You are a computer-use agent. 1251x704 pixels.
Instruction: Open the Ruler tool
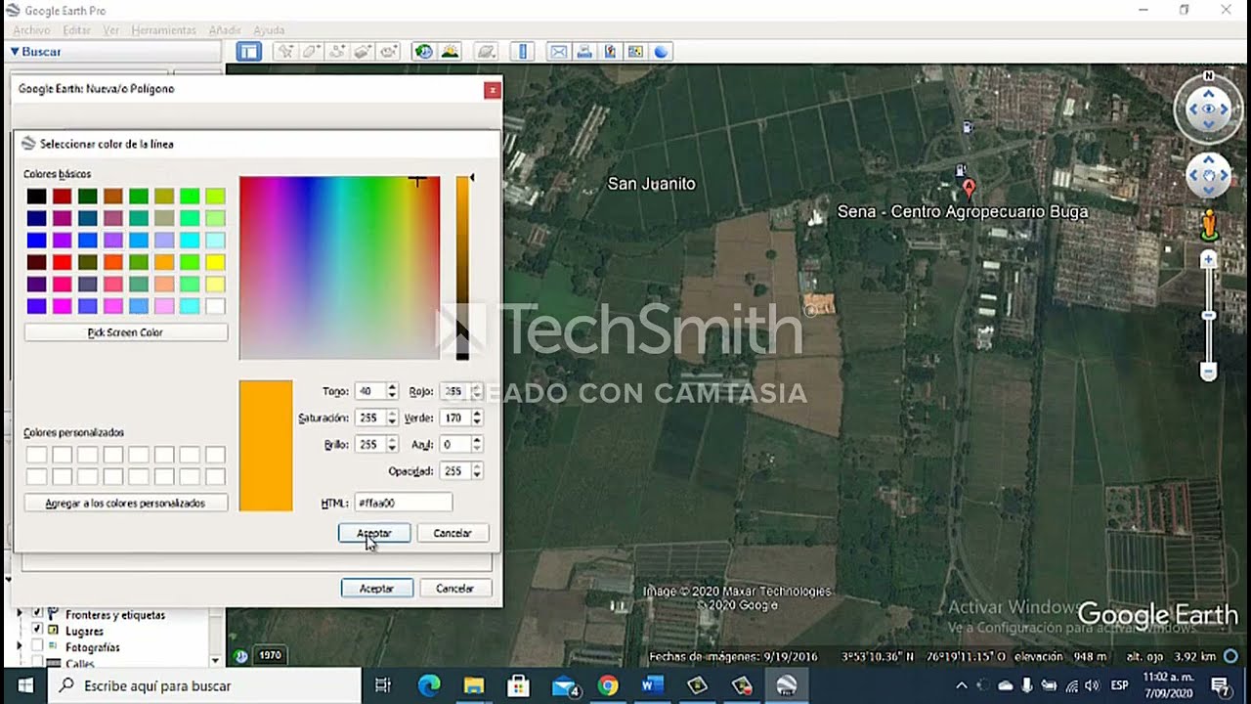[522, 52]
